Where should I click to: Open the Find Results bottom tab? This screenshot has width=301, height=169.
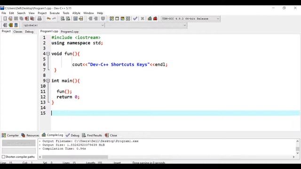click(92, 135)
